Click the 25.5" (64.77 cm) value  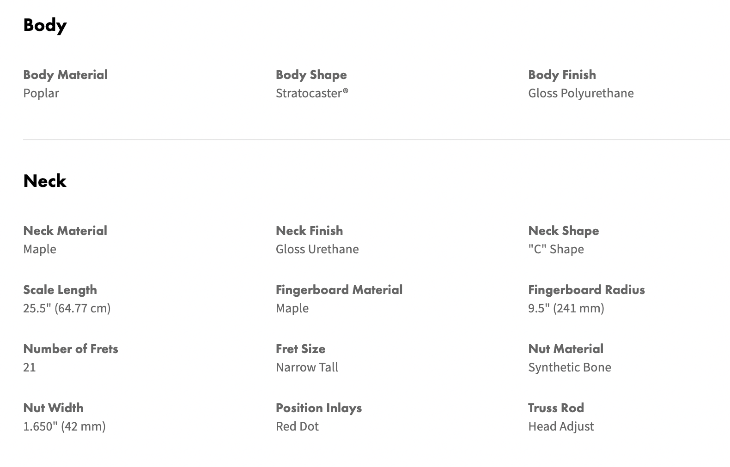[x=67, y=308]
